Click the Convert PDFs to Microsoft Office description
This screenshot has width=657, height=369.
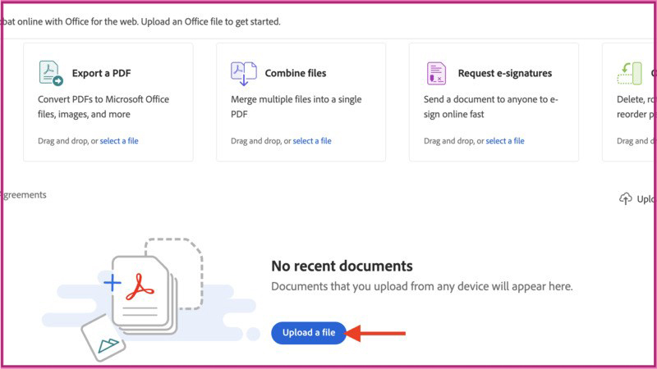(103, 107)
